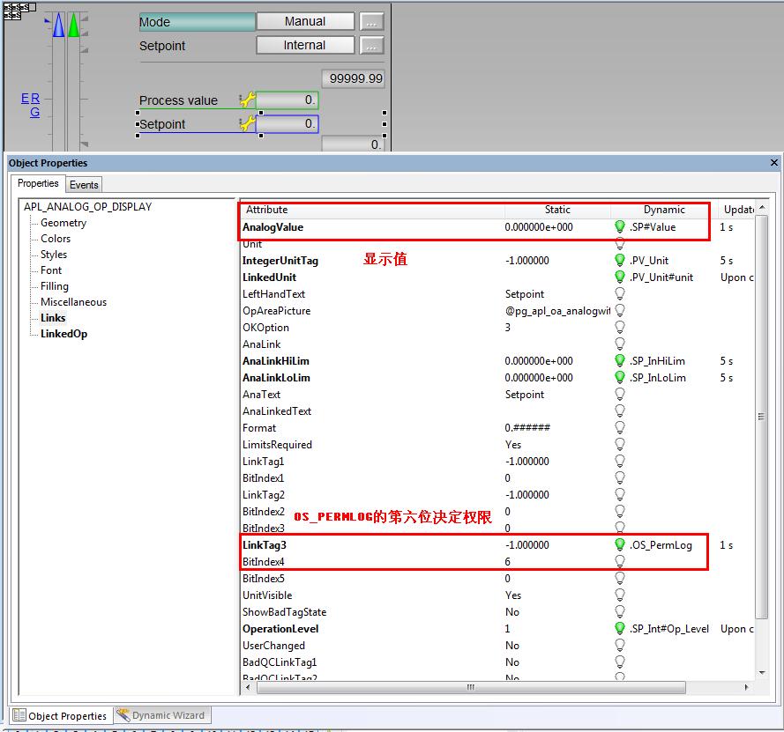This screenshot has height=732, width=784.
Task: Click the @pg_apl_oa_analogwit static value
Action: pyautogui.click(x=557, y=311)
